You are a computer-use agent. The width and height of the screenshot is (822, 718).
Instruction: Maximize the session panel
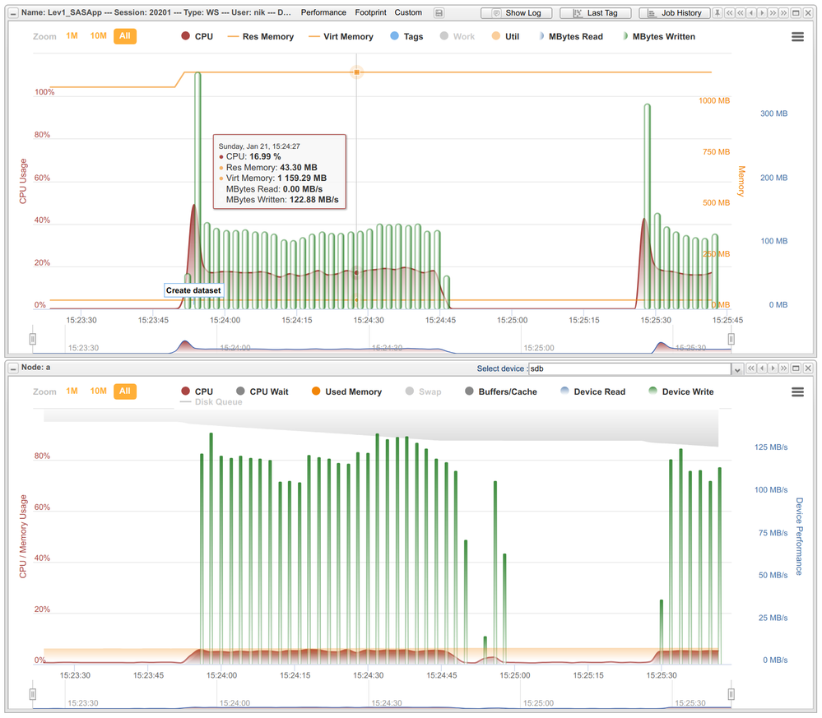(796, 13)
